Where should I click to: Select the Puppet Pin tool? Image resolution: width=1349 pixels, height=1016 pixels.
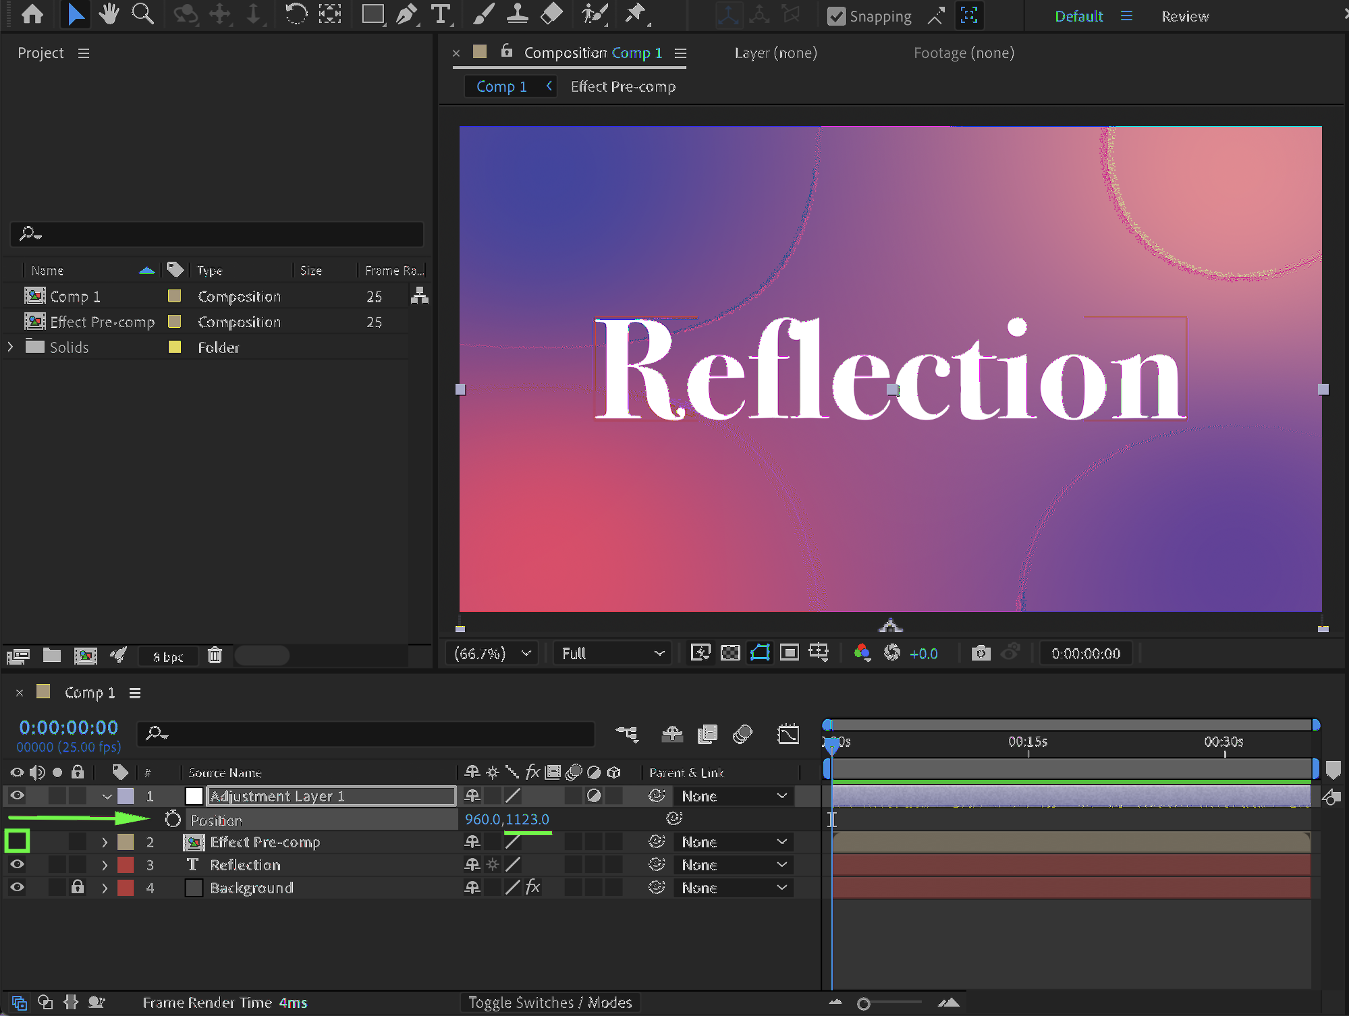tap(636, 14)
